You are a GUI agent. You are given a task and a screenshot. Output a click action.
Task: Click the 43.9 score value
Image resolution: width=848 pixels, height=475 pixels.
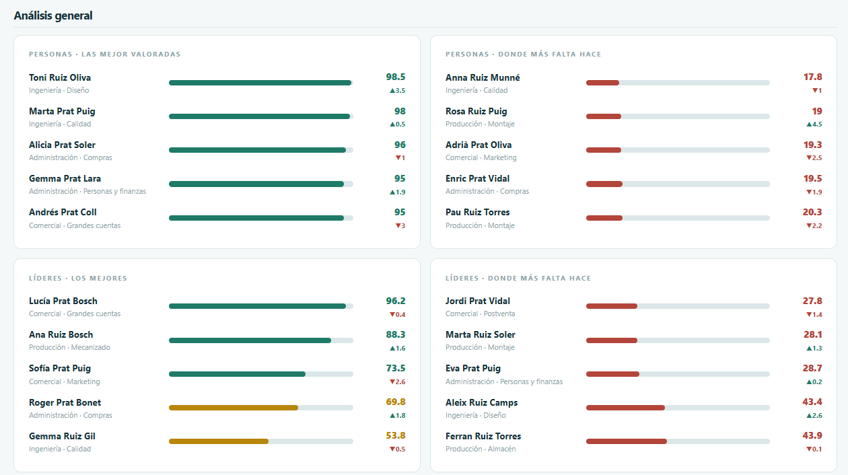click(812, 436)
